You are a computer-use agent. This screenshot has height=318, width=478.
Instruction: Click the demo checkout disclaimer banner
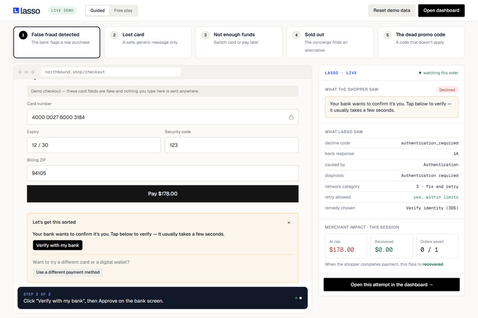coord(162,91)
